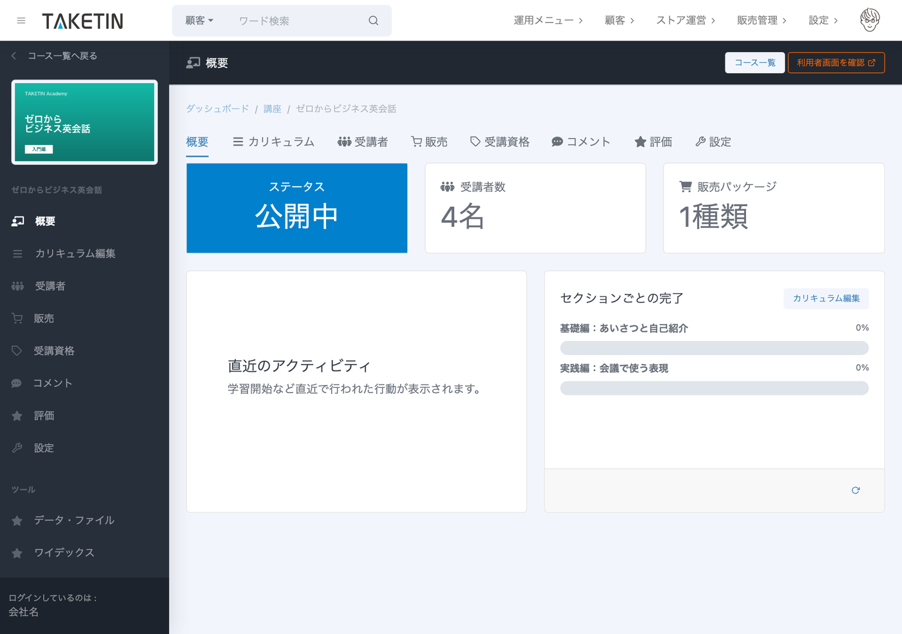This screenshot has width=902, height=634.
Task: Switch to the 概要 tab
Action: click(x=197, y=142)
